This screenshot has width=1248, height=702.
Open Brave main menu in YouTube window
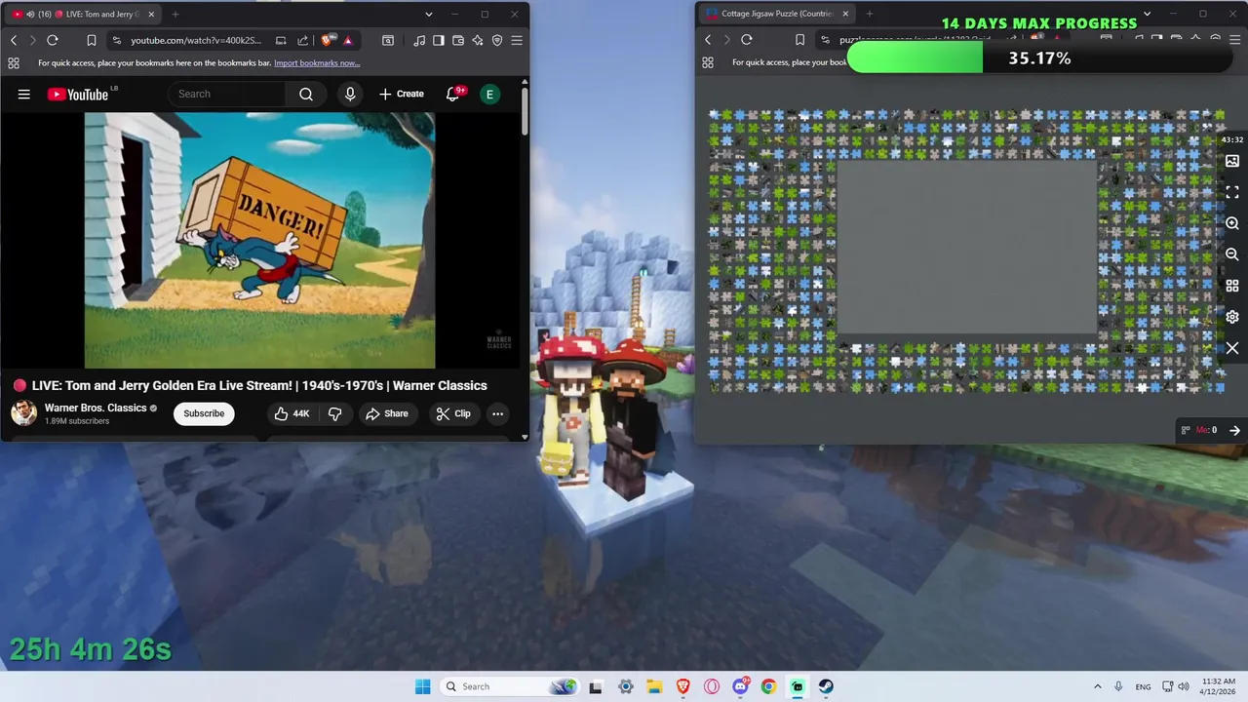517,40
